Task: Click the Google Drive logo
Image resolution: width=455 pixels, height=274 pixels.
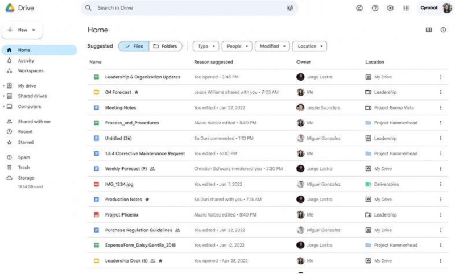Action: pos(10,8)
